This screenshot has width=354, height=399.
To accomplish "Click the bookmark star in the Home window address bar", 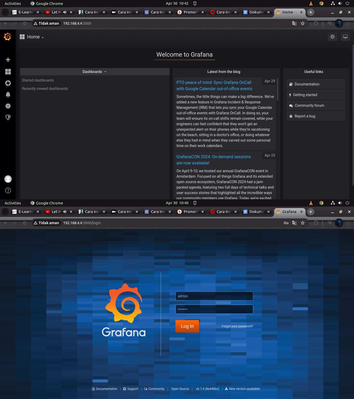I will [x=303, y=23].
